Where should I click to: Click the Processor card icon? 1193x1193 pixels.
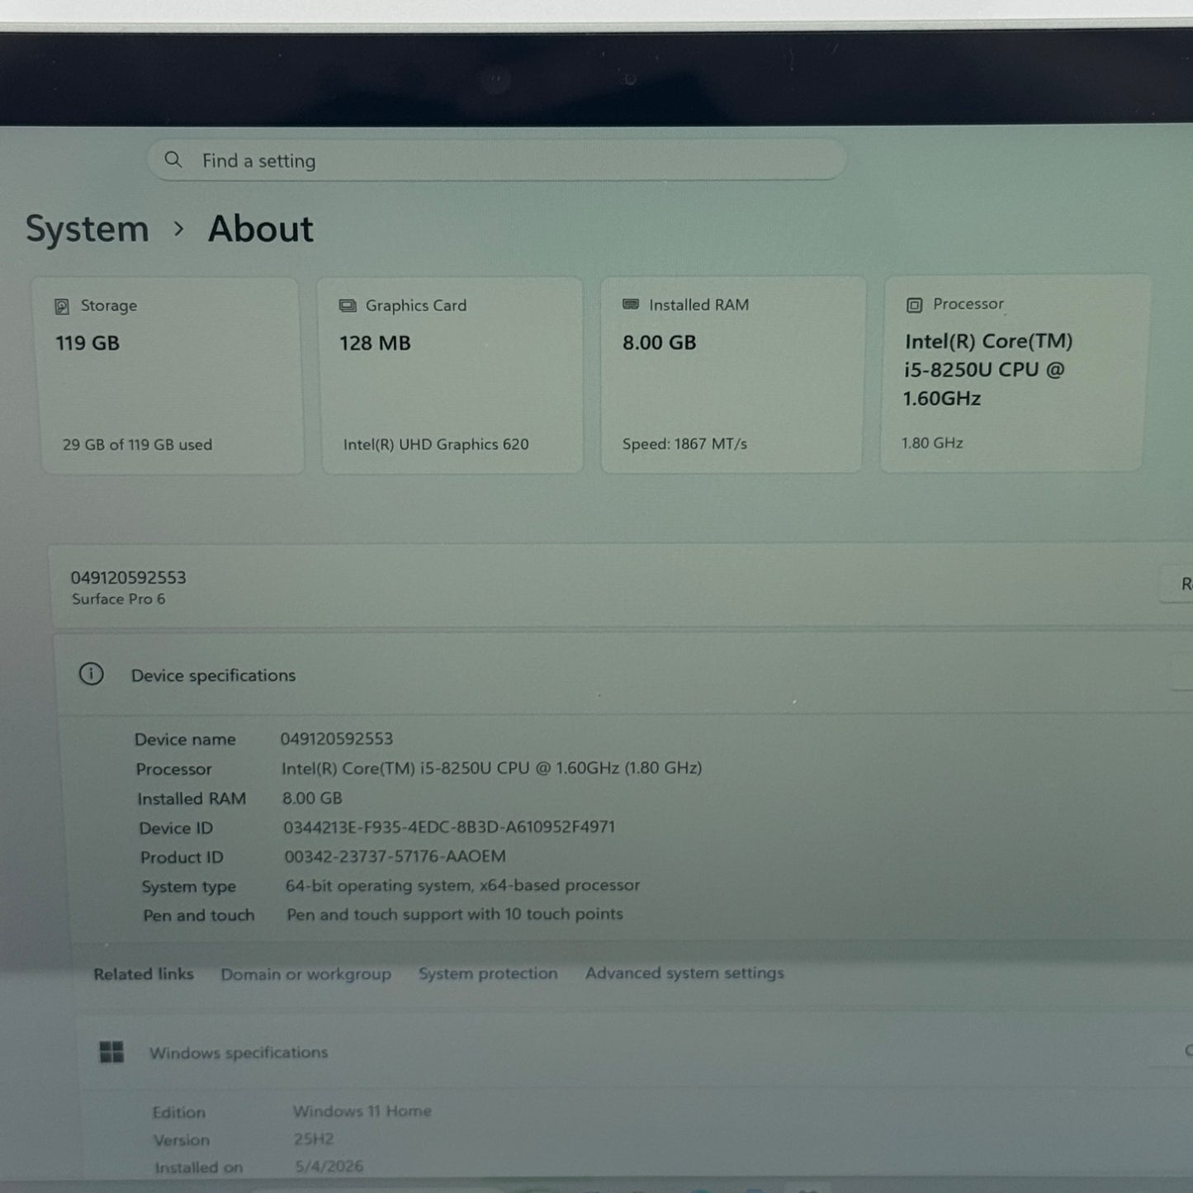914,305
